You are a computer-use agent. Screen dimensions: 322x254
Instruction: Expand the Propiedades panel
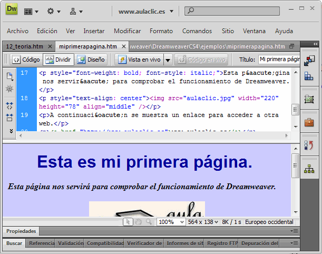click(21, 231)
